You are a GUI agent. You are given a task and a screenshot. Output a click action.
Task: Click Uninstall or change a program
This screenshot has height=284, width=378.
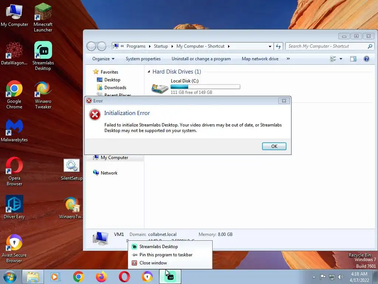[x=201, y=59]
